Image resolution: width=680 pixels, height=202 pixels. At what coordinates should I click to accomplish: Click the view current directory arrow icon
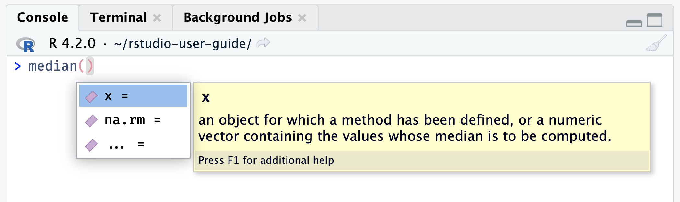pos(263,43)
